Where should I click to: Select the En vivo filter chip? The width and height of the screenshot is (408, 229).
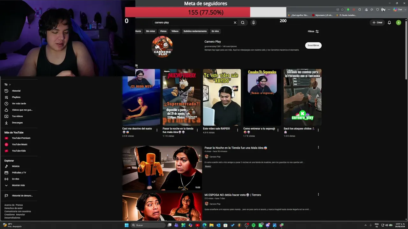click(x=215, y=31)
